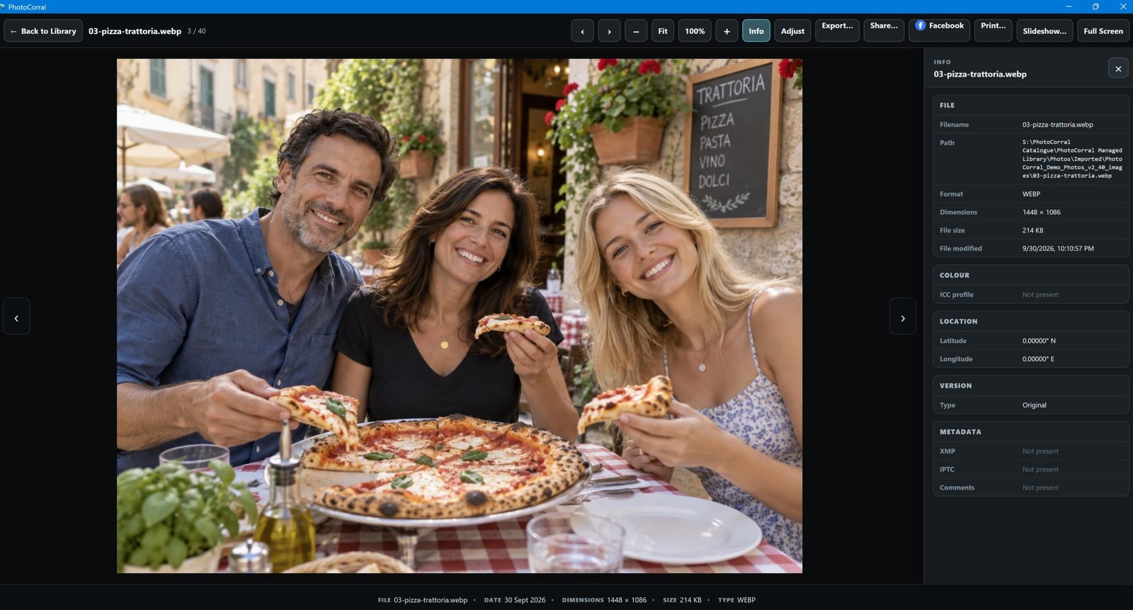
Task: Open the Share options
Action: 884,30
